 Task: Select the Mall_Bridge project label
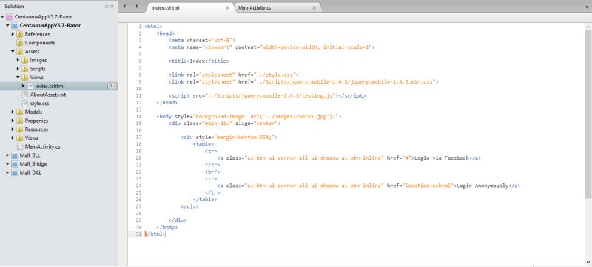(x=33, y=164)
